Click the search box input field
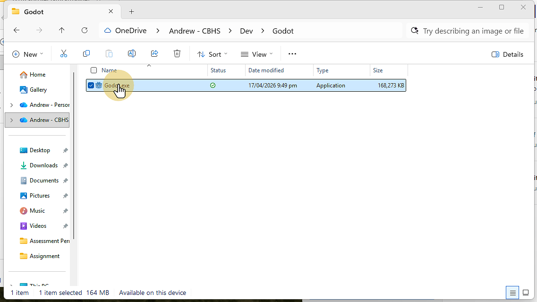537x302 pixels. click(x=473, y=31)
